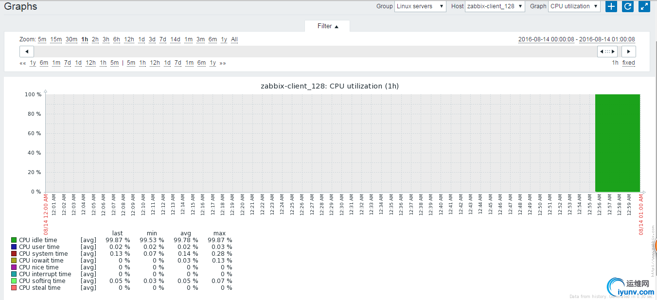Click the 'CPU idle time' legend label
The width and height of the screenshot is (657, 300).
[38, 240]
